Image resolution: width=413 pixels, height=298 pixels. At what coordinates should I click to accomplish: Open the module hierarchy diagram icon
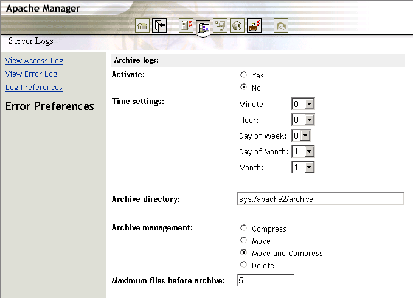coord(220,26)
